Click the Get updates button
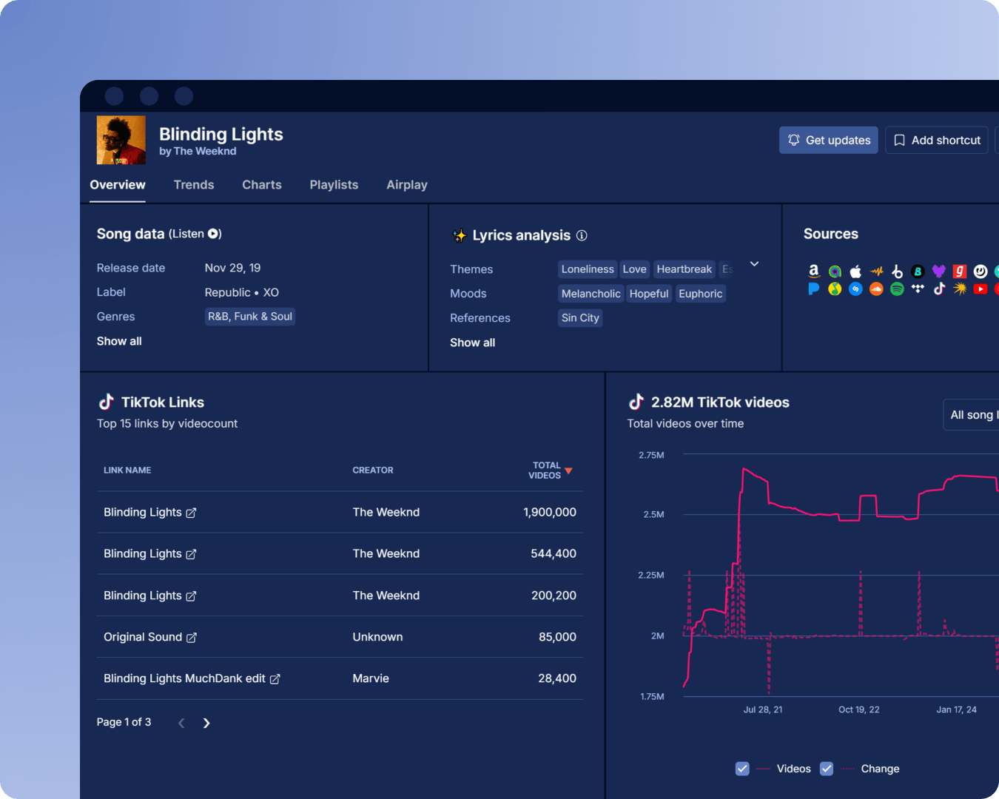This screenshot has width=999, height=799. tap(829, 140)
